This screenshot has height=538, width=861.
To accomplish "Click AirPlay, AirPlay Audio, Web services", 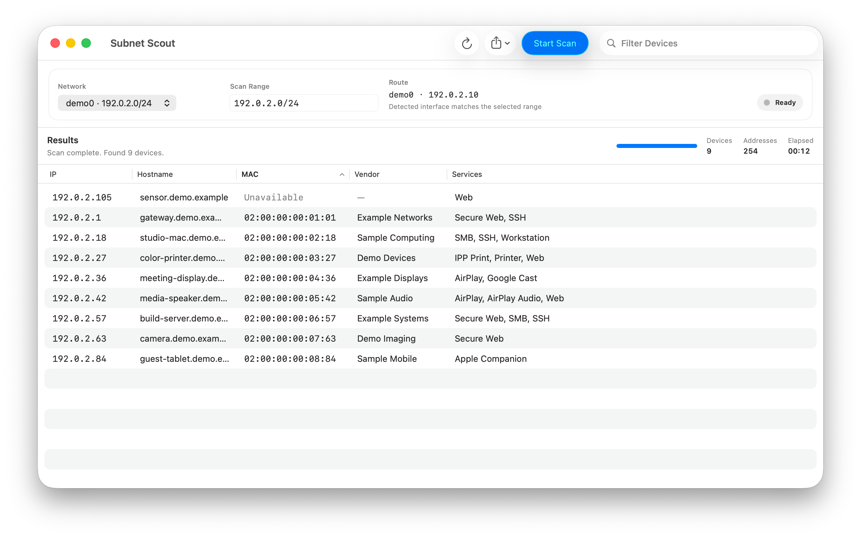I will pyautogui.click(x=510, y=299).
